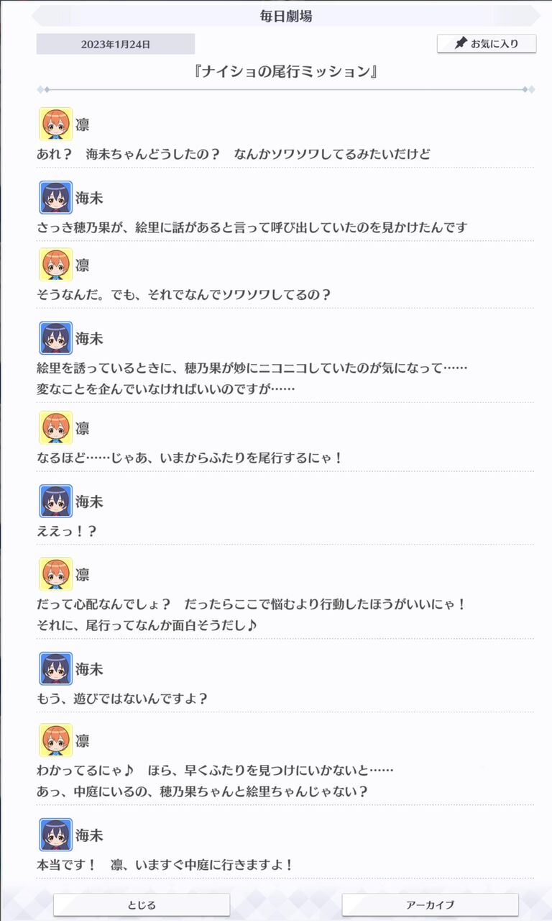
Task: Click the 毎日劇場 header title
Action: point(286,16)
